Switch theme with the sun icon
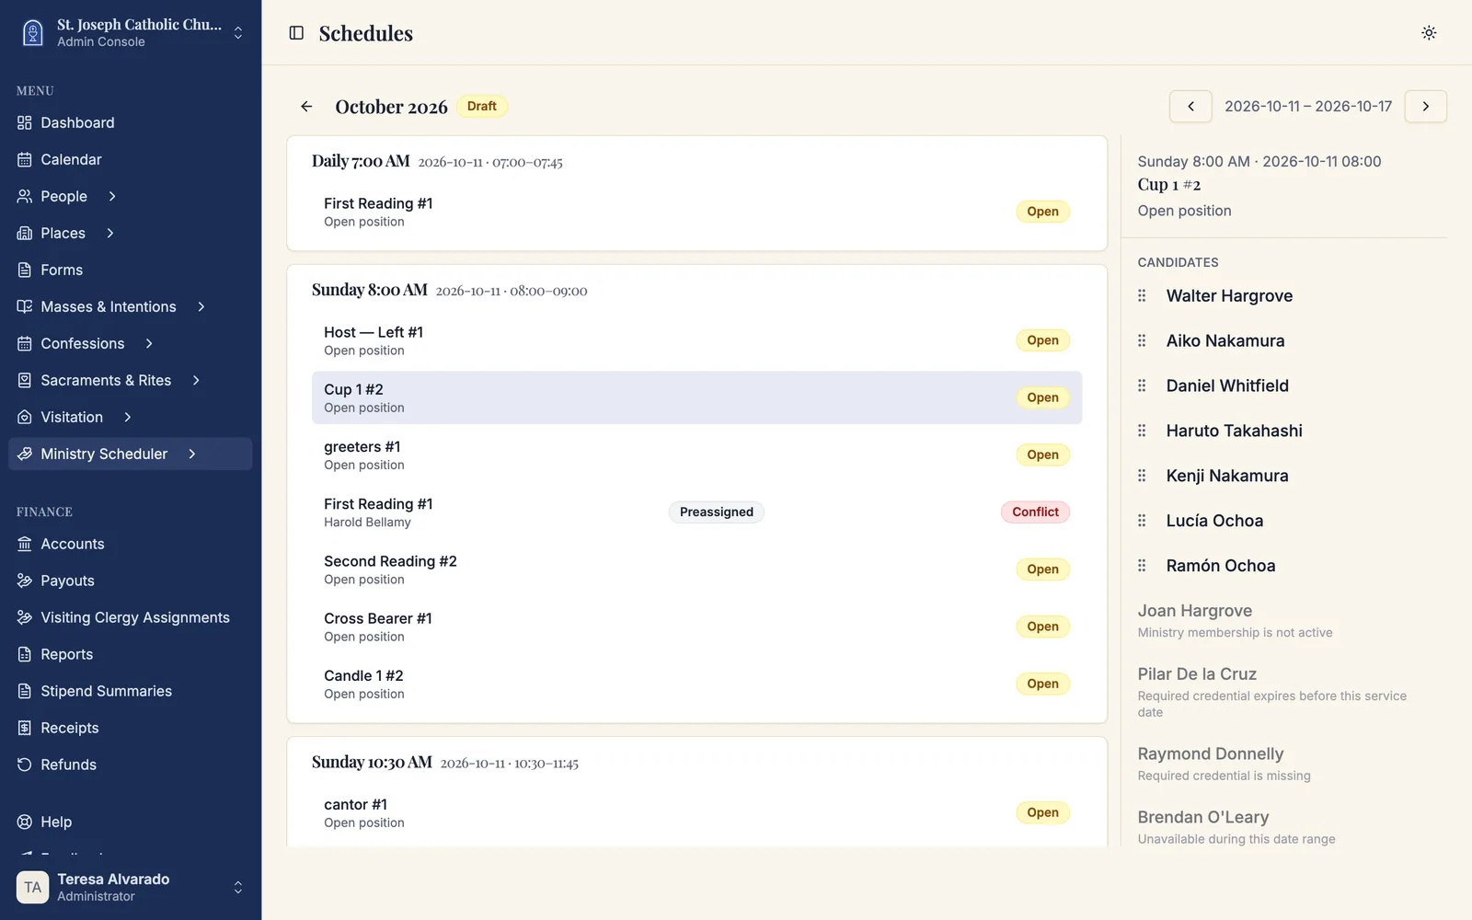 (1429, 33)
